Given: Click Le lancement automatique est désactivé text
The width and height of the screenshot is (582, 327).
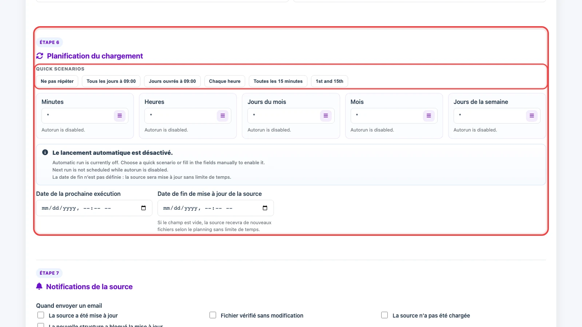Looking at the screenshot, I should (112, 153).
